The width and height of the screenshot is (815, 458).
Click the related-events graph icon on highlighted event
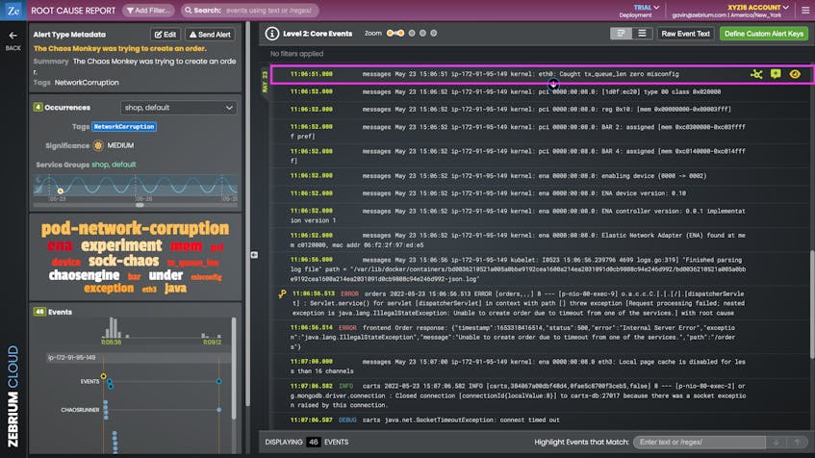(757, 74)
